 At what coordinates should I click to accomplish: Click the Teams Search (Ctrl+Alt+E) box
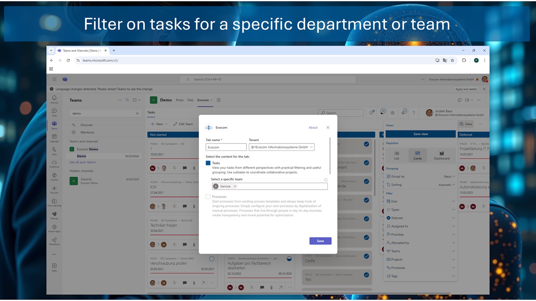[268, 79]
